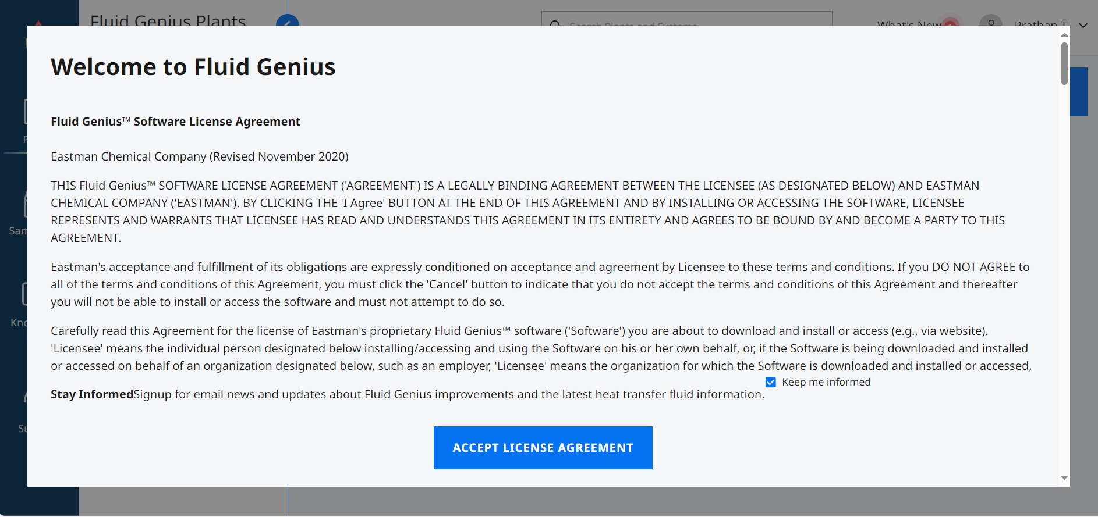Screen dimensions: 1098x517
Task: Click the search magnifier icon
Action: [555, 23]
